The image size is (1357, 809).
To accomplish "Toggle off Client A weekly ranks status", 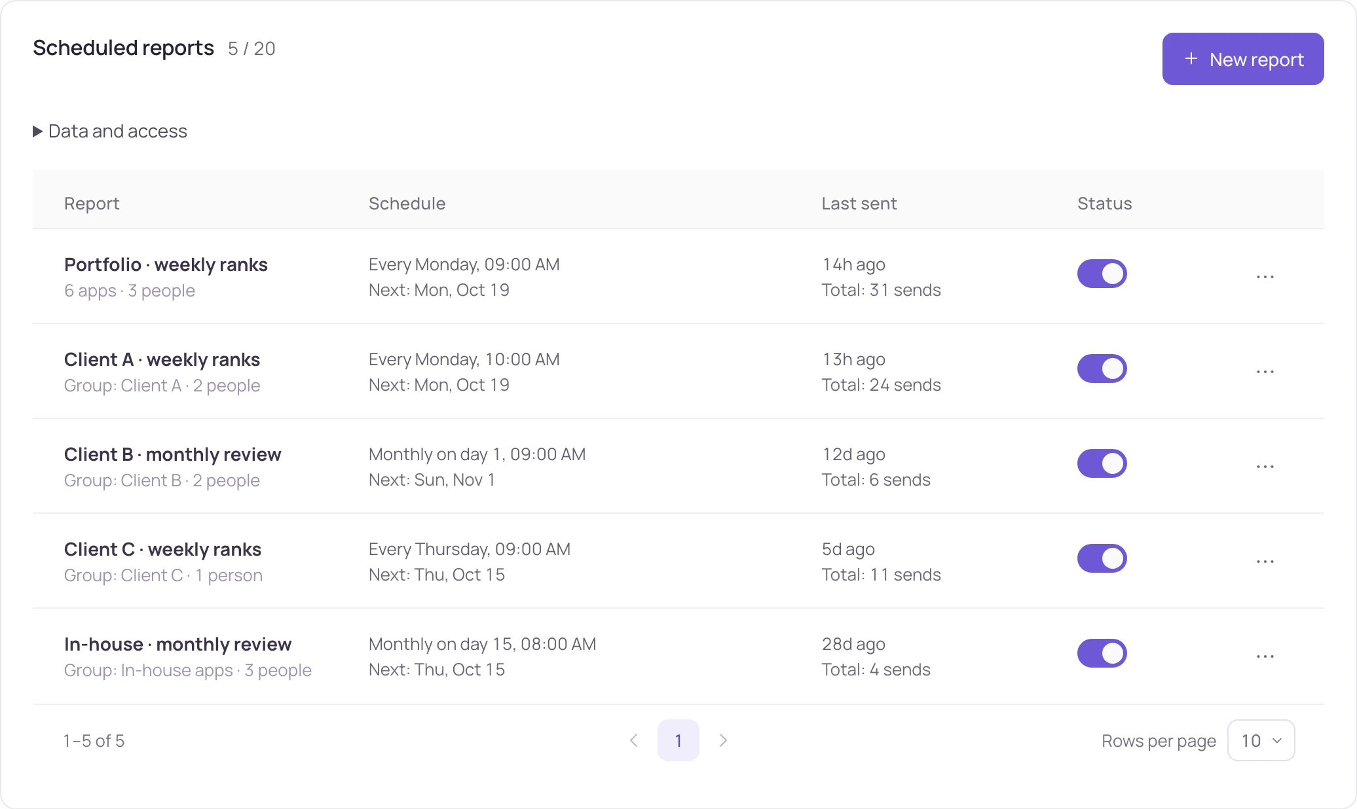I will [x=1102, y=369].
